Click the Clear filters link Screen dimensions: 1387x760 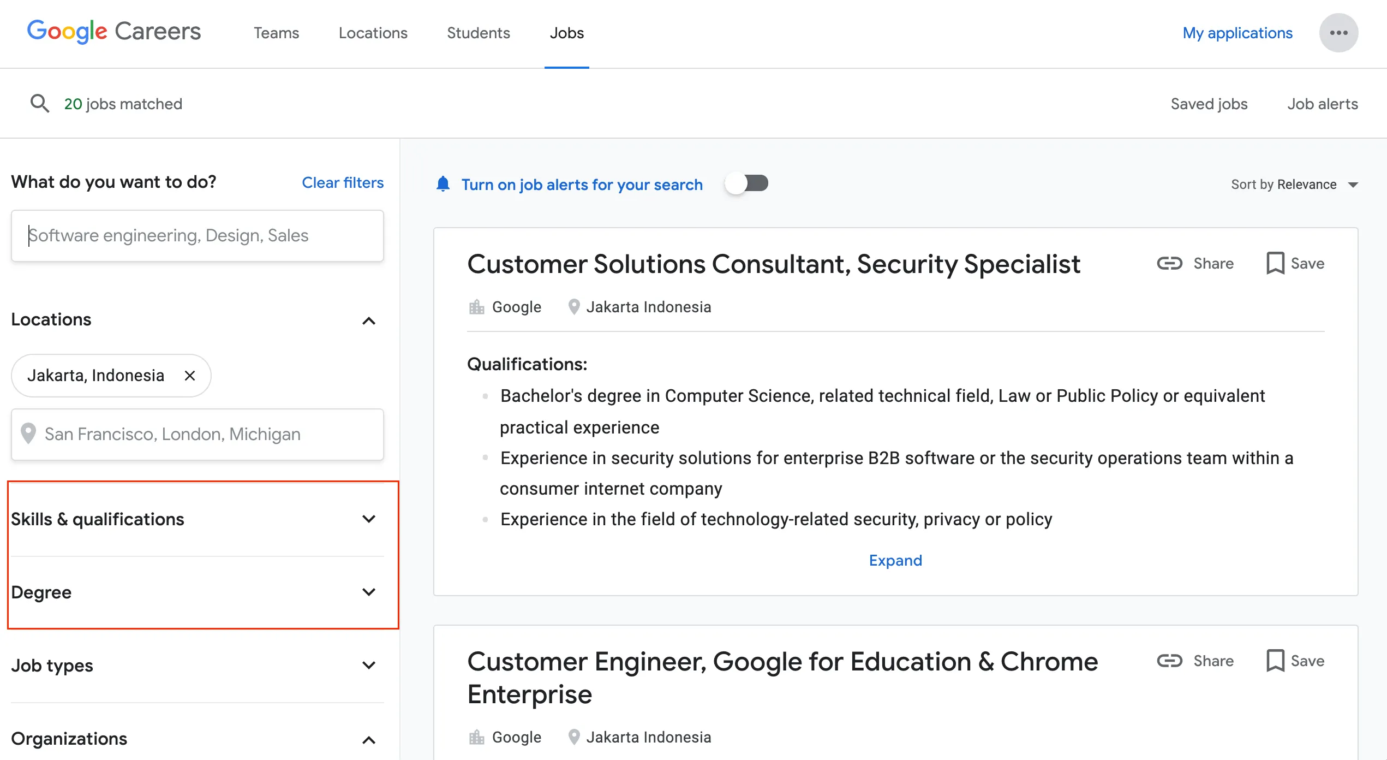point(343,182)
